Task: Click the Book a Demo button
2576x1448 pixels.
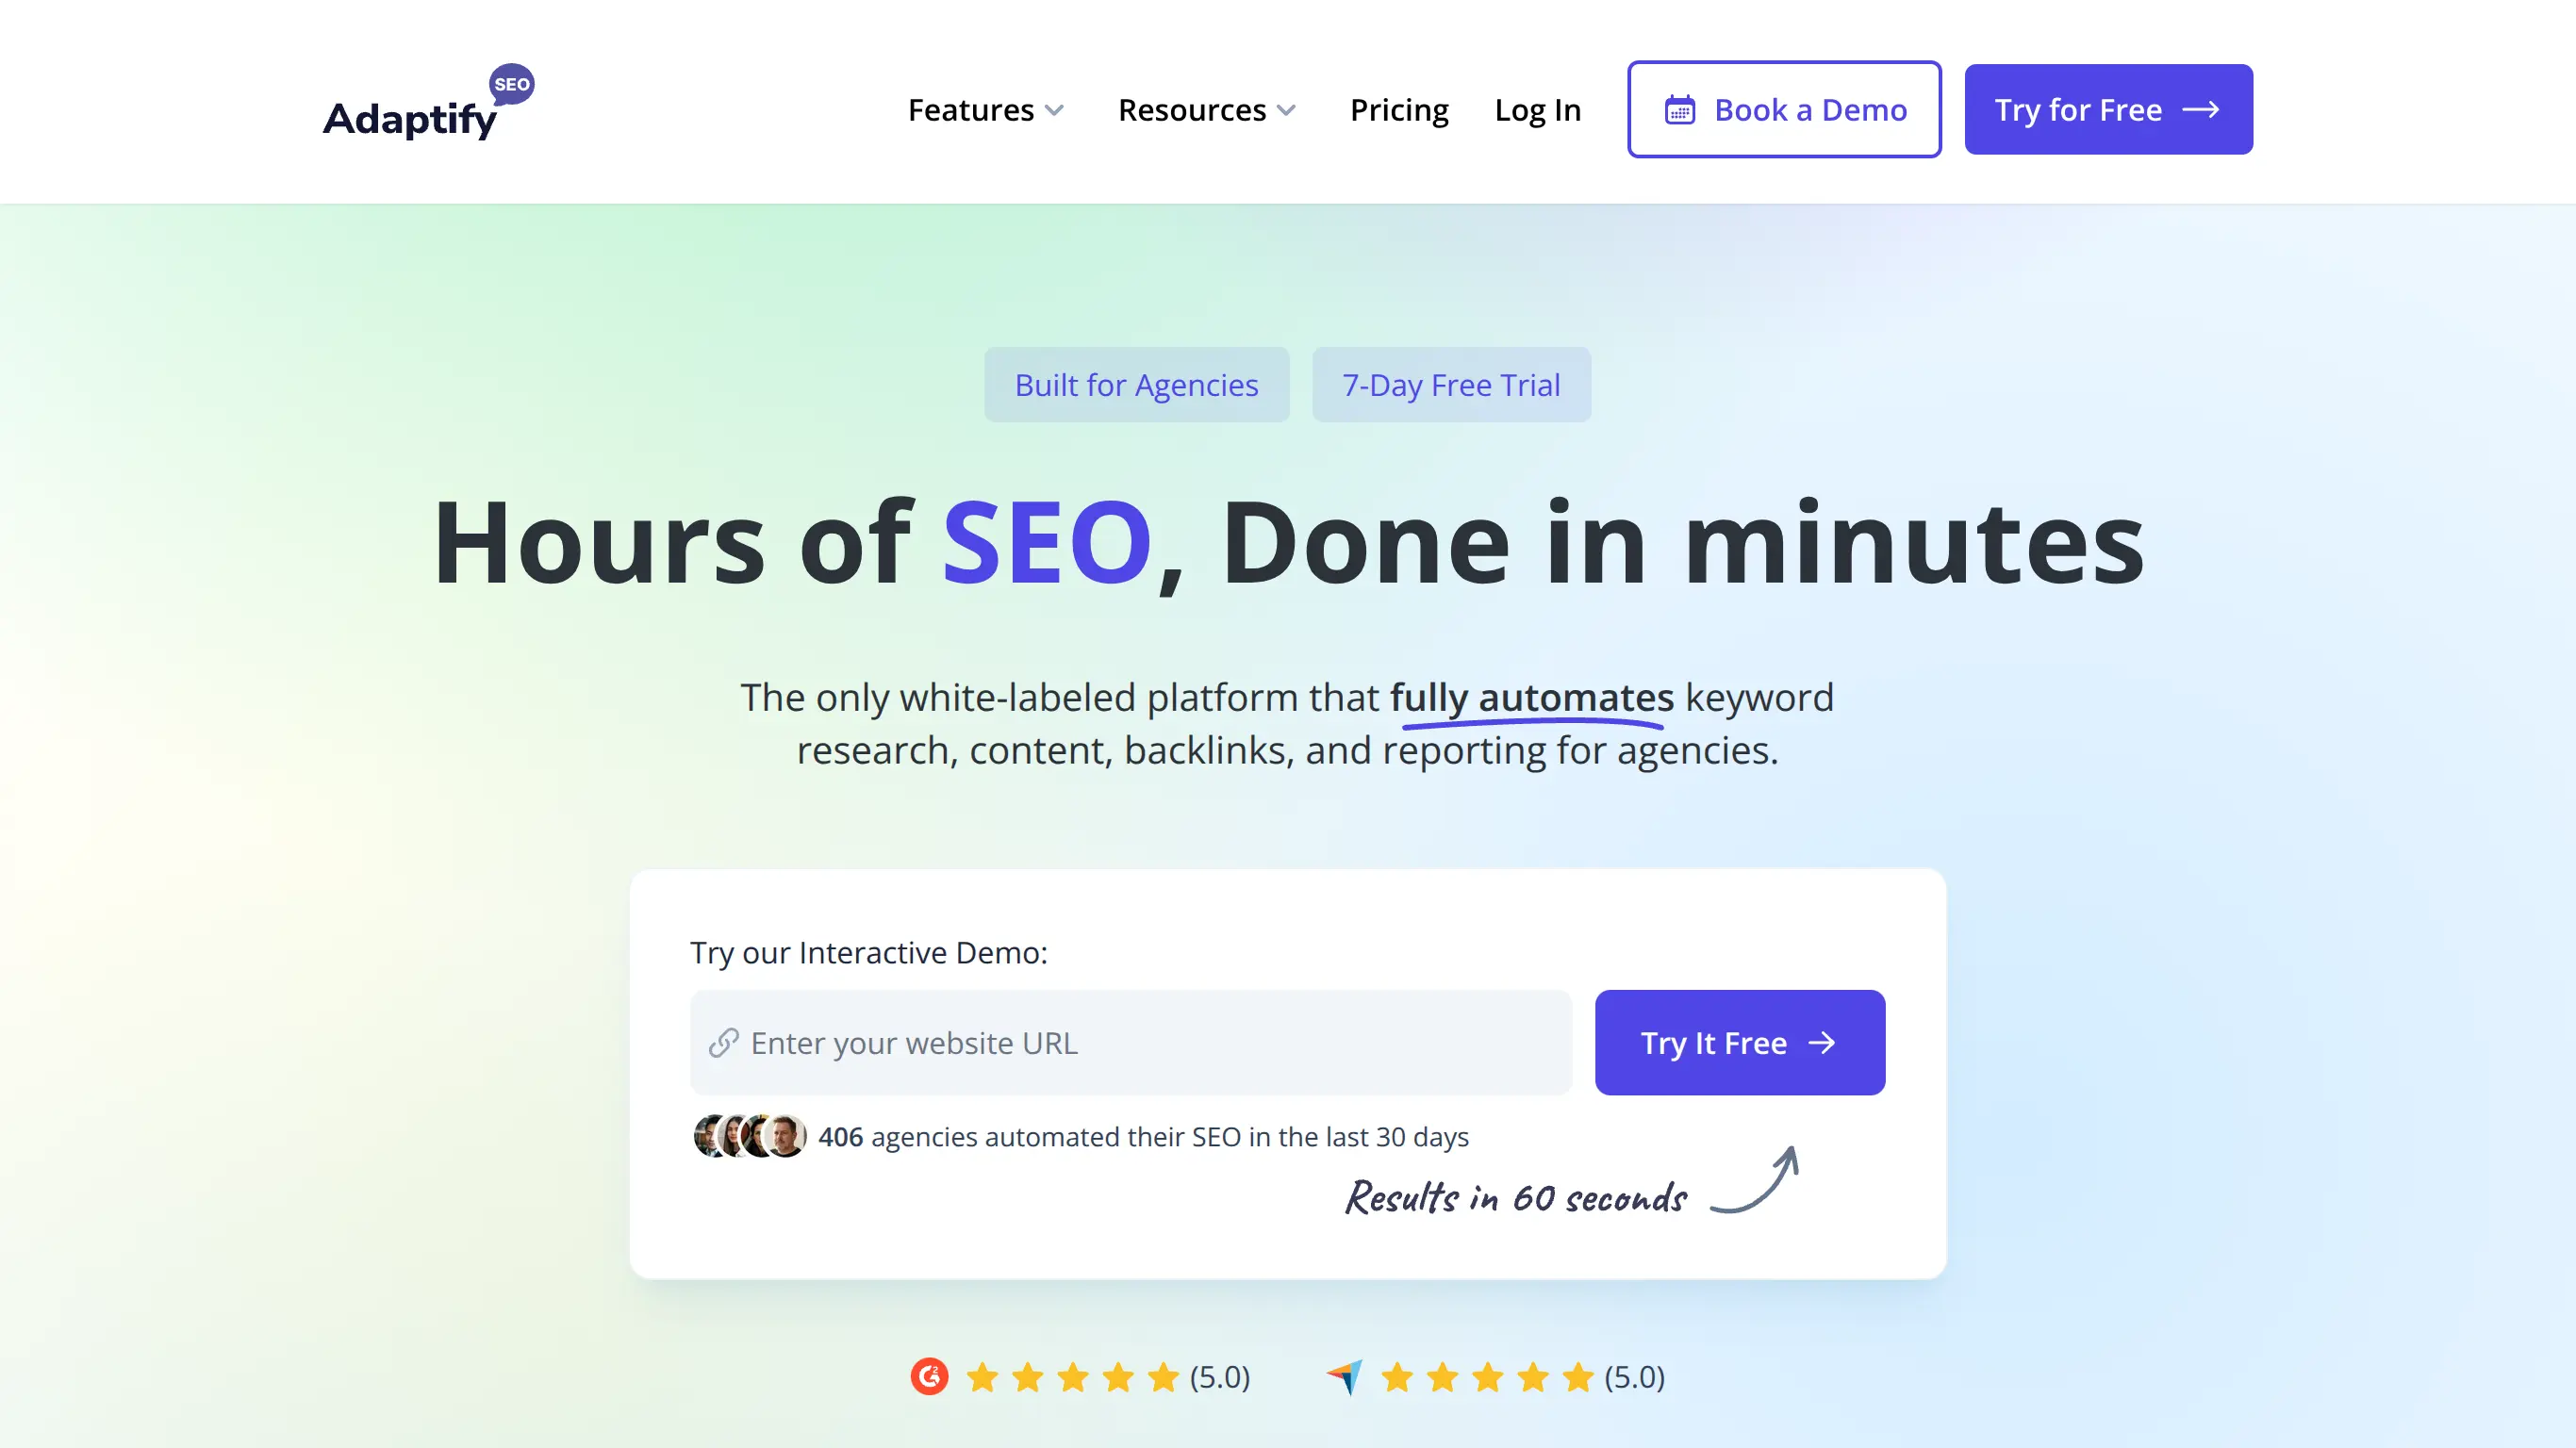Action: click(x=1783, y=110)
